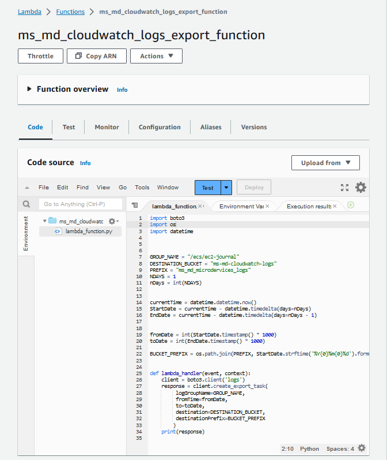Toggle fullscreen editor icon
The height and width of the screenshot is (460, 387).
(344, 188)
